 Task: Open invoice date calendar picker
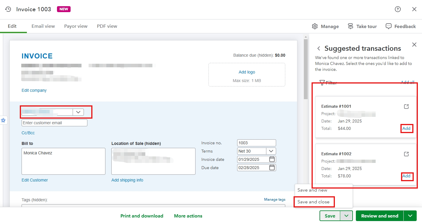[x=272, y=159]
